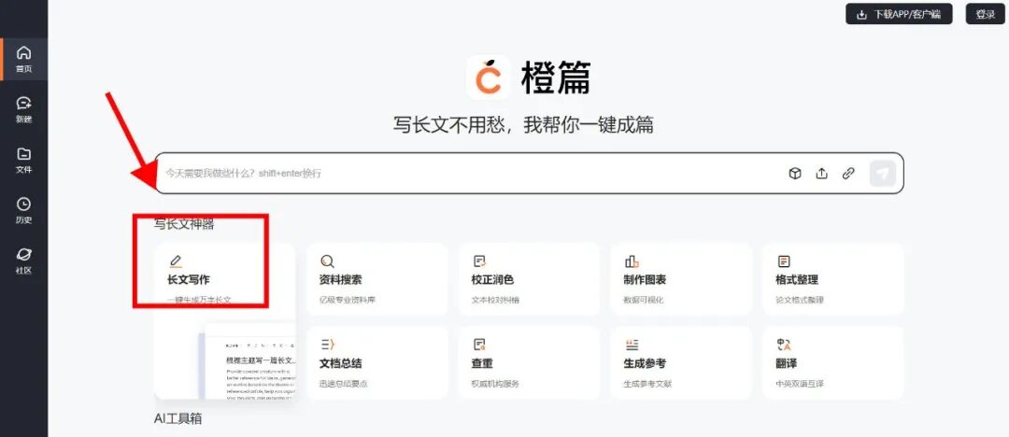Click the upload icon in the input box
Viewport: 1009px width, 437px height.
822,173
